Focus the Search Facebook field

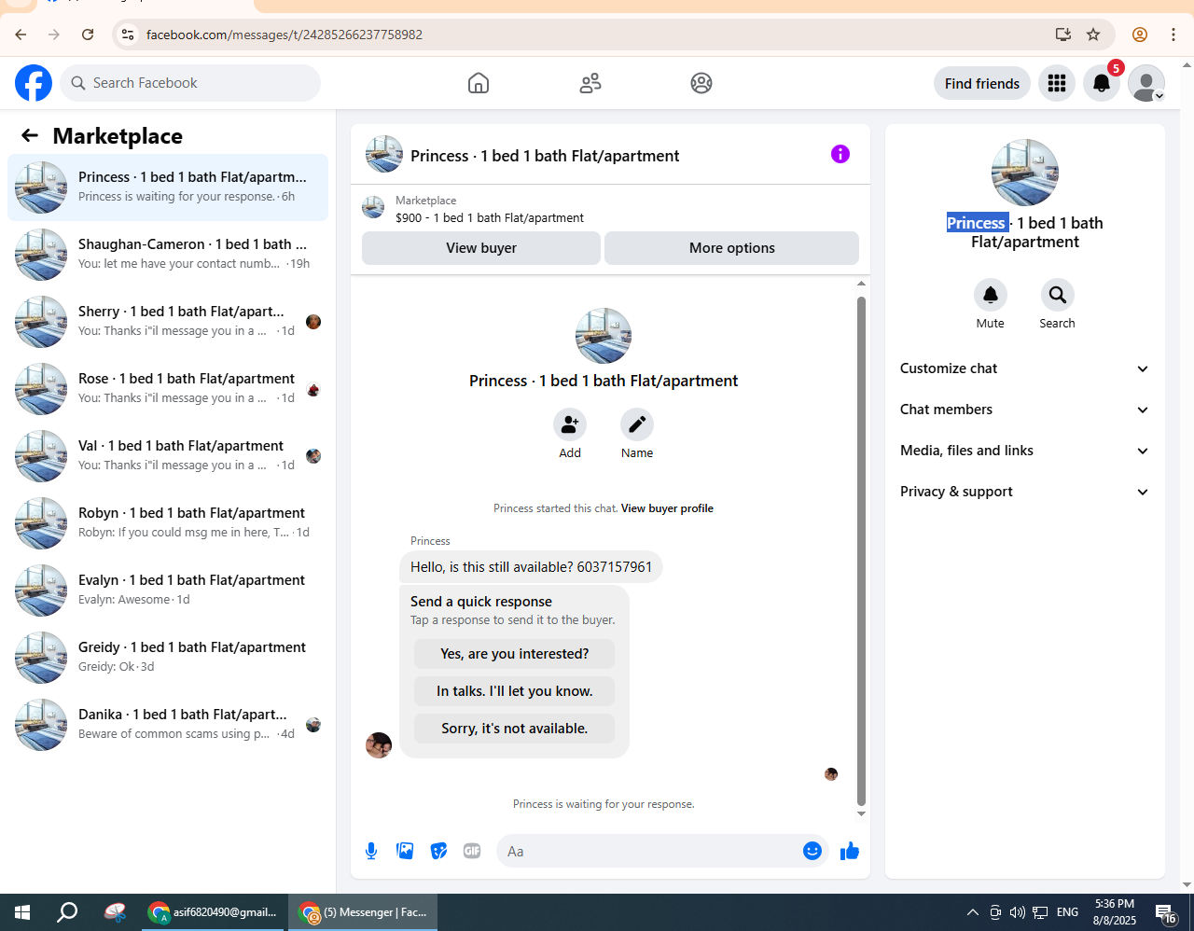(190, 83)
